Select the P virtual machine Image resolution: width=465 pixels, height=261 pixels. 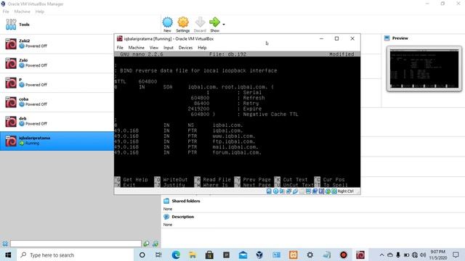point(57,83)
